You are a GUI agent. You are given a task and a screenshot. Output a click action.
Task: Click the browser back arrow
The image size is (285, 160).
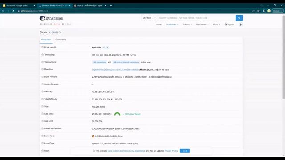[x=3, y=11]
